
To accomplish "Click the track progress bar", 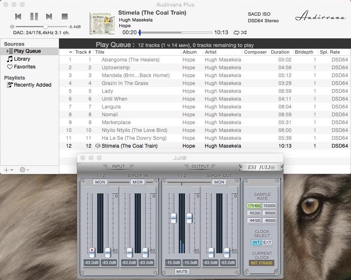I will [x=176, y=33].
